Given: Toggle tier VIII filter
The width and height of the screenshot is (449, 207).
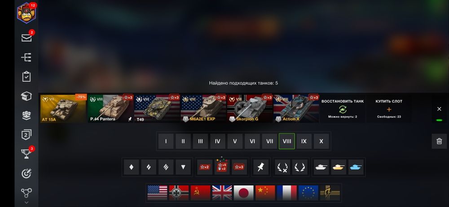Looking at the screenshot, I should (286, 141).
